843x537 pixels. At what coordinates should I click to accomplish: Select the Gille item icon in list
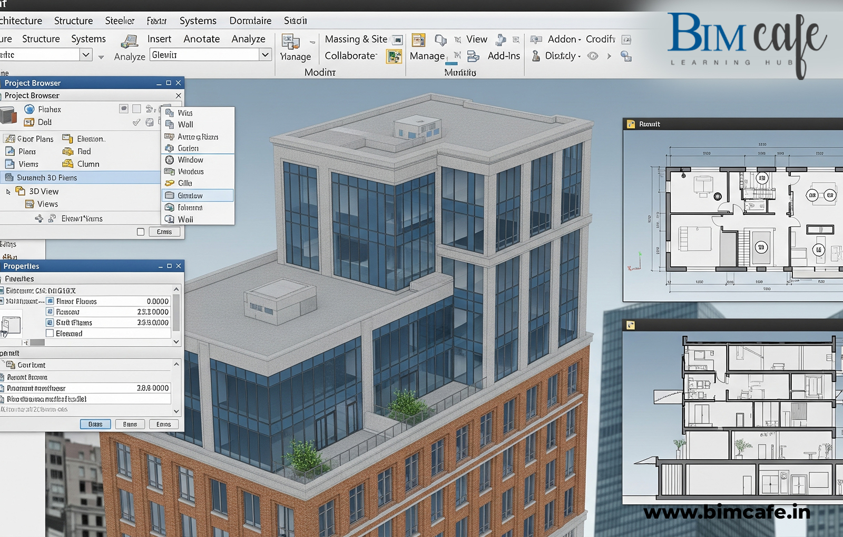click(x=170, y=183)
